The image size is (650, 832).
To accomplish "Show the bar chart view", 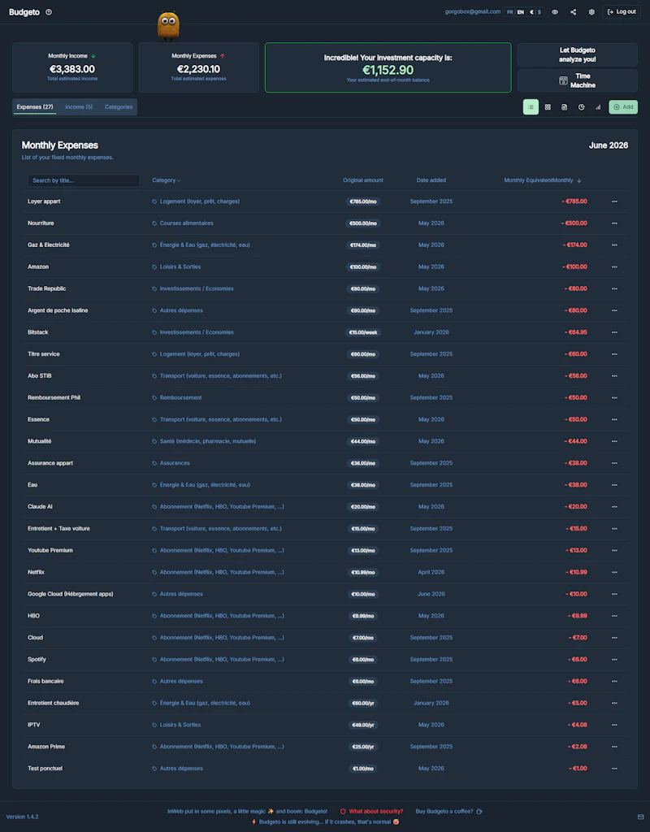I will (598, 107).
